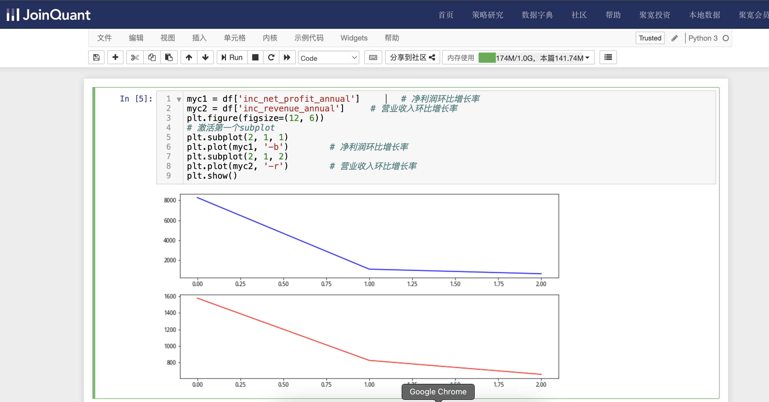Restart the kernel with the circular arrow icon
The height and width of the screenshot is (402, 769).
tap(271, 57)
